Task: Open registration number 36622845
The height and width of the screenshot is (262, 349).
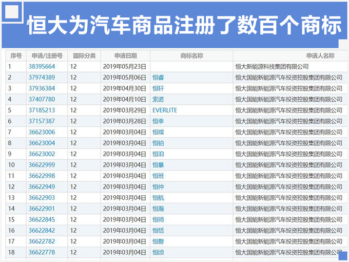Action: 42,219
